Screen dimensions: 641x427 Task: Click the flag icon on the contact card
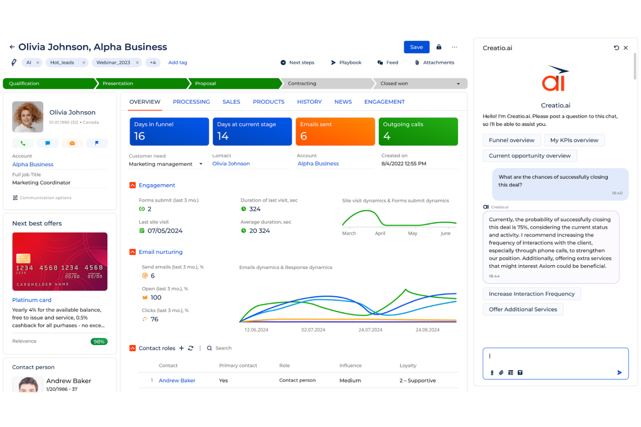click(x=97, y=143)
